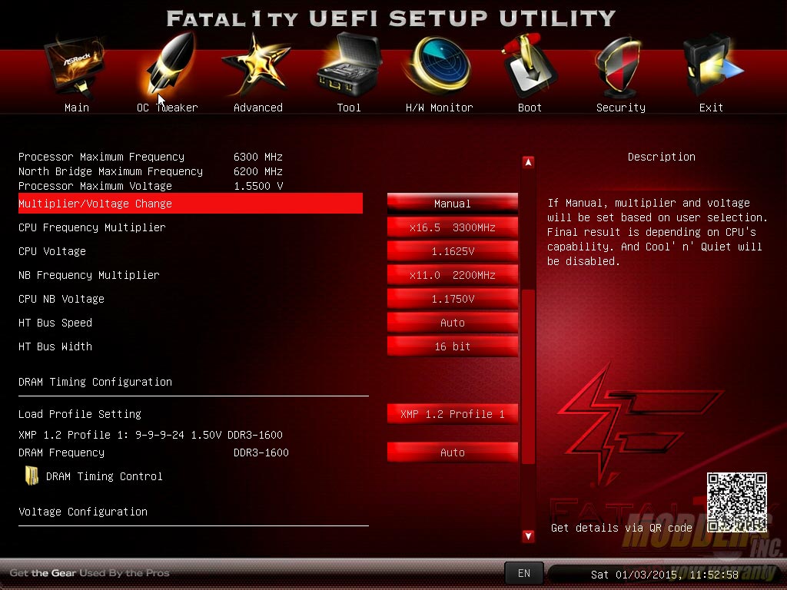Edit the CPU NB Voltage value
787x590 pixels.
coord(452,299)
